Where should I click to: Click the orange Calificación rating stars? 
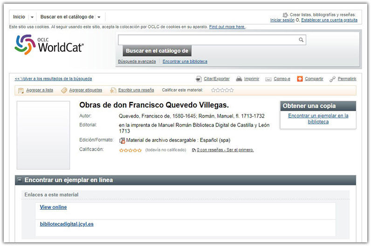[131, 150]
